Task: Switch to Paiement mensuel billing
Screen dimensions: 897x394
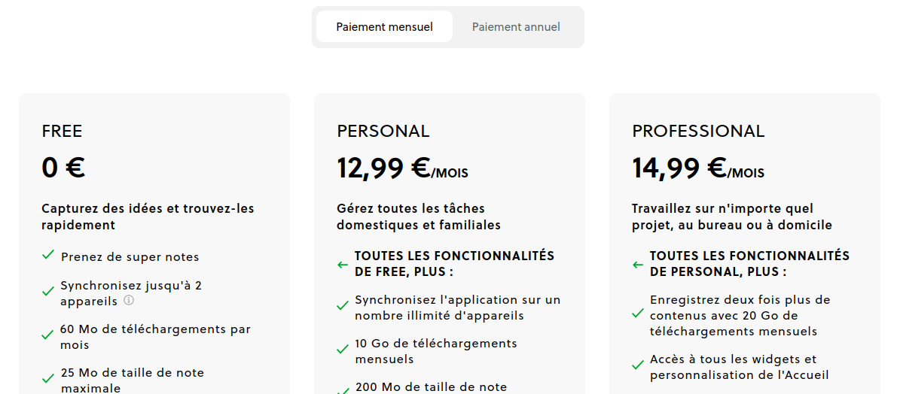Action: [384, 27]
